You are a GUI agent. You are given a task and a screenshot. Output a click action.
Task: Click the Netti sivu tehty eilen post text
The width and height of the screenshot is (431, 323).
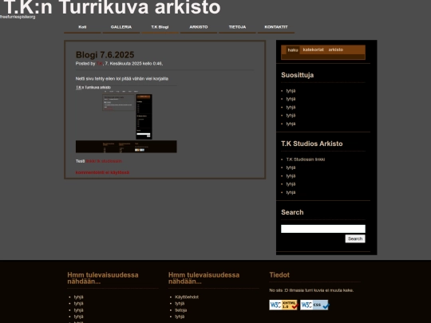click(122, 79)
